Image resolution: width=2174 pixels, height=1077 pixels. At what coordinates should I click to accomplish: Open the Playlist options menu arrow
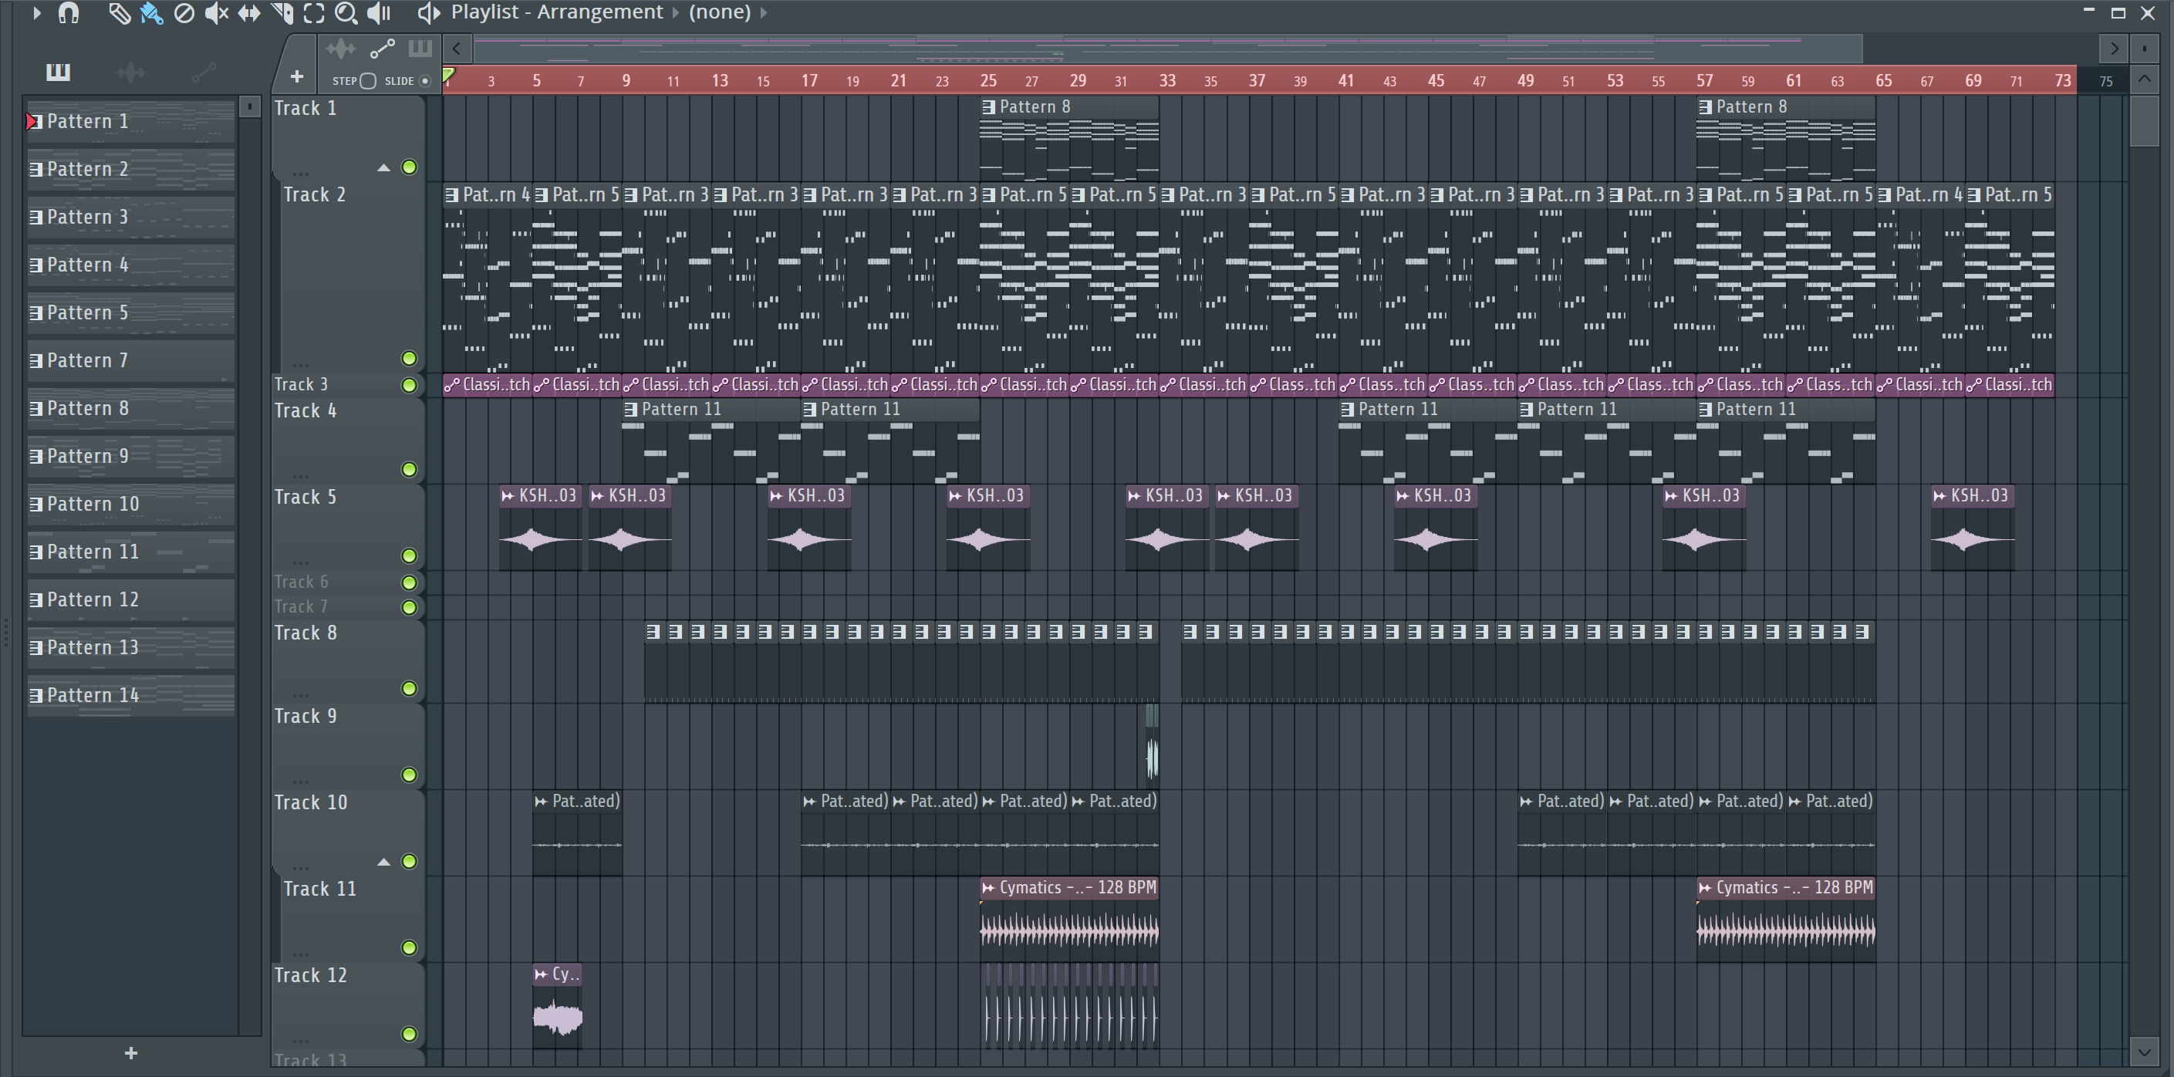tap(36, 12)
